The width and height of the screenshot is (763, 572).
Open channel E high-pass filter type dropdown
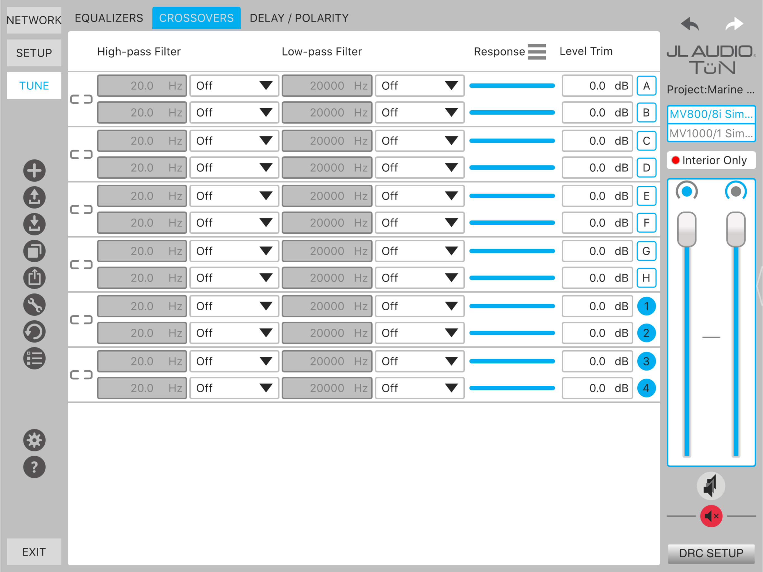234,196
